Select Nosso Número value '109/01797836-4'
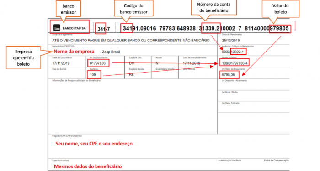 (235, 63)
